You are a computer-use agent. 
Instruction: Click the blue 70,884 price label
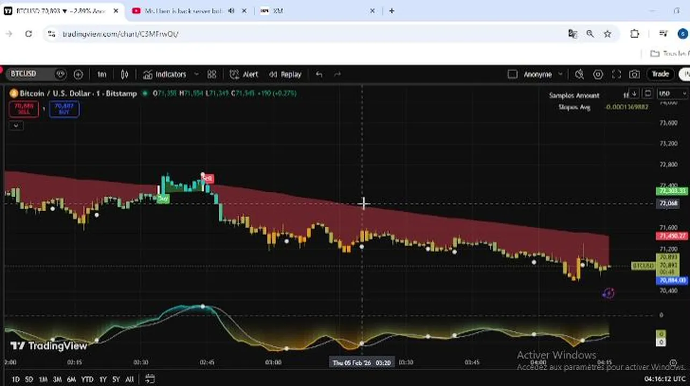(672, 280)
